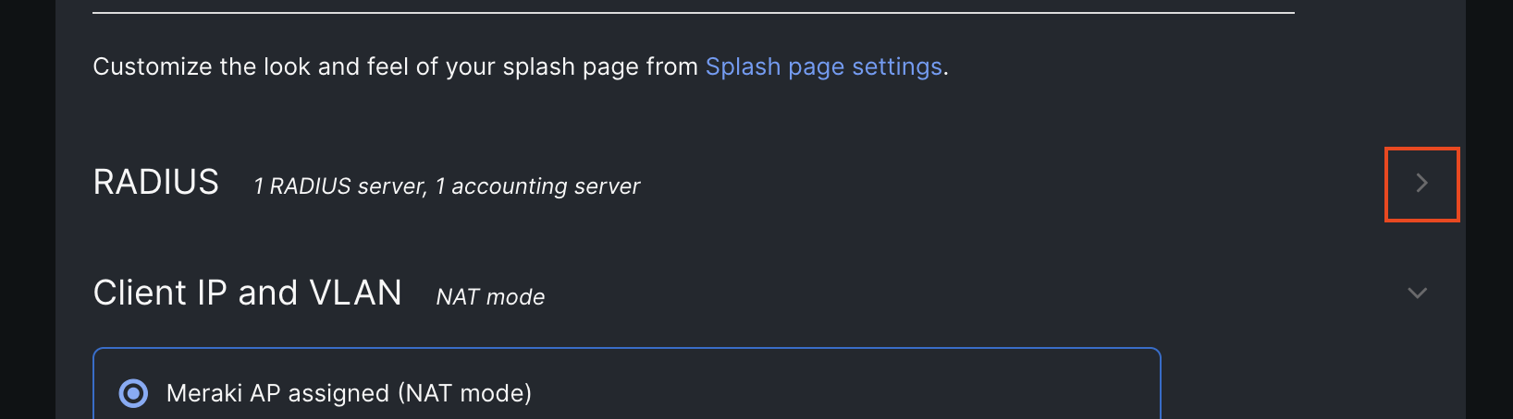This screenshot has width=1513, height=419.
Task: Click the 'Meraki AP assigned (NAT mode)' label
Action: click(349, 393)
